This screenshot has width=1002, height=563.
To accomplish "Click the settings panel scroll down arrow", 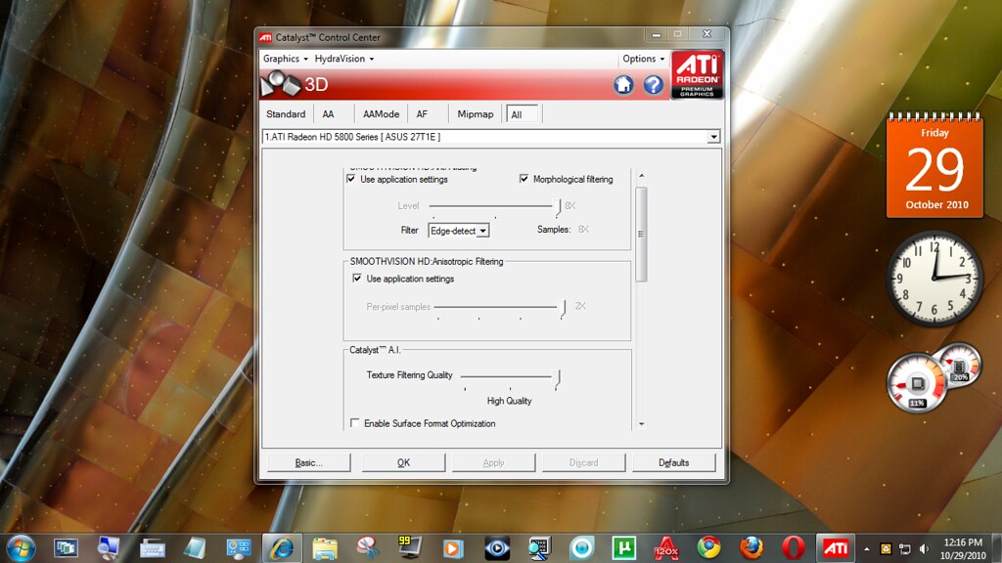I will pos(642,424).
